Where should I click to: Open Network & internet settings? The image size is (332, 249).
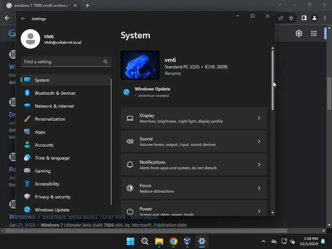(x=66, y=106)
